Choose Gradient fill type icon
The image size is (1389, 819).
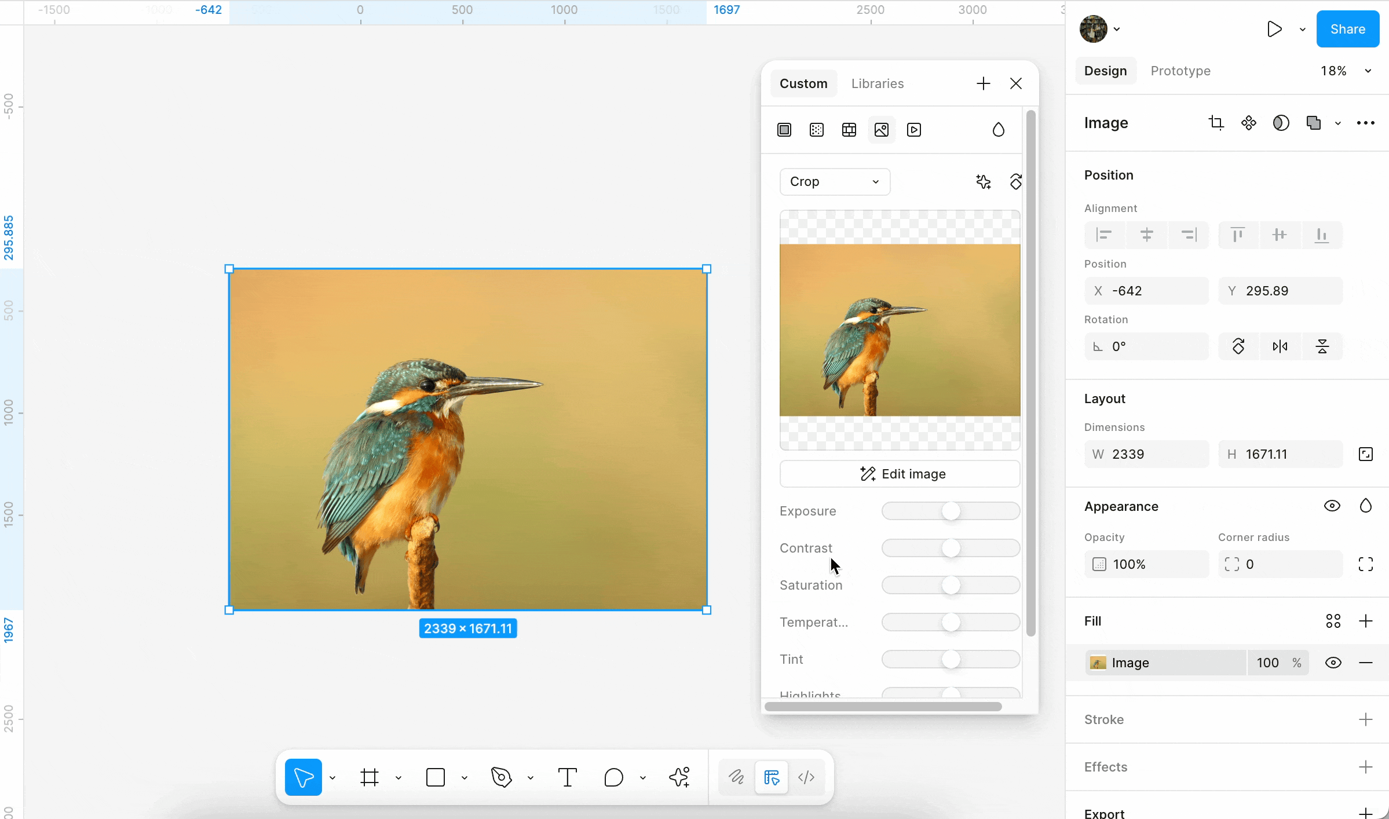coord(817,130)
